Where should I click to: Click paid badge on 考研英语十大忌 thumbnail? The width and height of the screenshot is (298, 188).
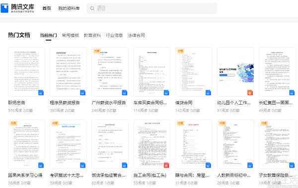(x=55, y=123)
